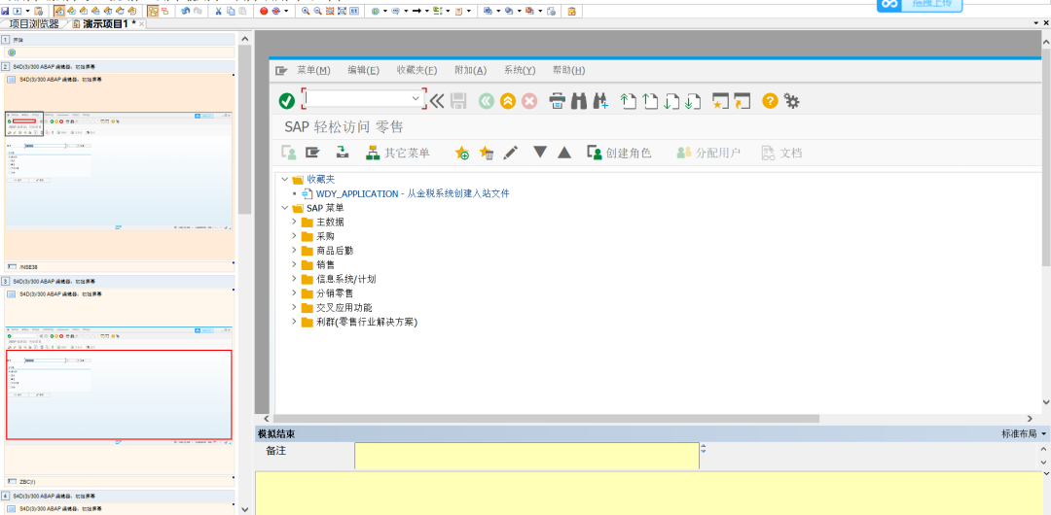Viewport: 1051px width, 515px height.
Task: Expand the 采购 folder
Action: click(294, 236)
